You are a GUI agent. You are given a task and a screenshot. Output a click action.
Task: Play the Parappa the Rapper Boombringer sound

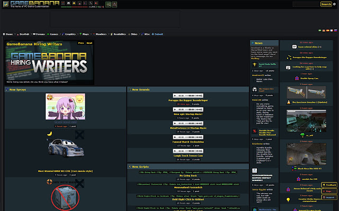click(175, 95)
